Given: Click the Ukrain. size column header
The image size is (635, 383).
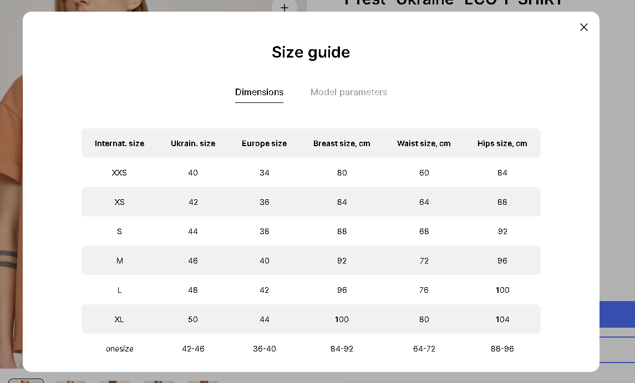Looking at the screenshot, I should 193,143.
